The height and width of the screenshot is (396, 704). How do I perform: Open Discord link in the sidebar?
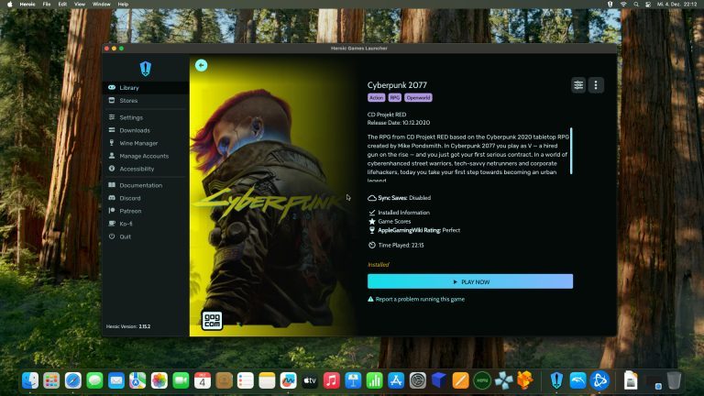click(x=146, y=198)
